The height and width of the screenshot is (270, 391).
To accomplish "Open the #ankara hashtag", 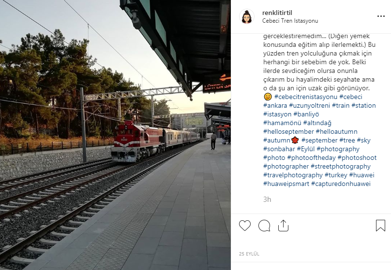I will click(275, 105).
